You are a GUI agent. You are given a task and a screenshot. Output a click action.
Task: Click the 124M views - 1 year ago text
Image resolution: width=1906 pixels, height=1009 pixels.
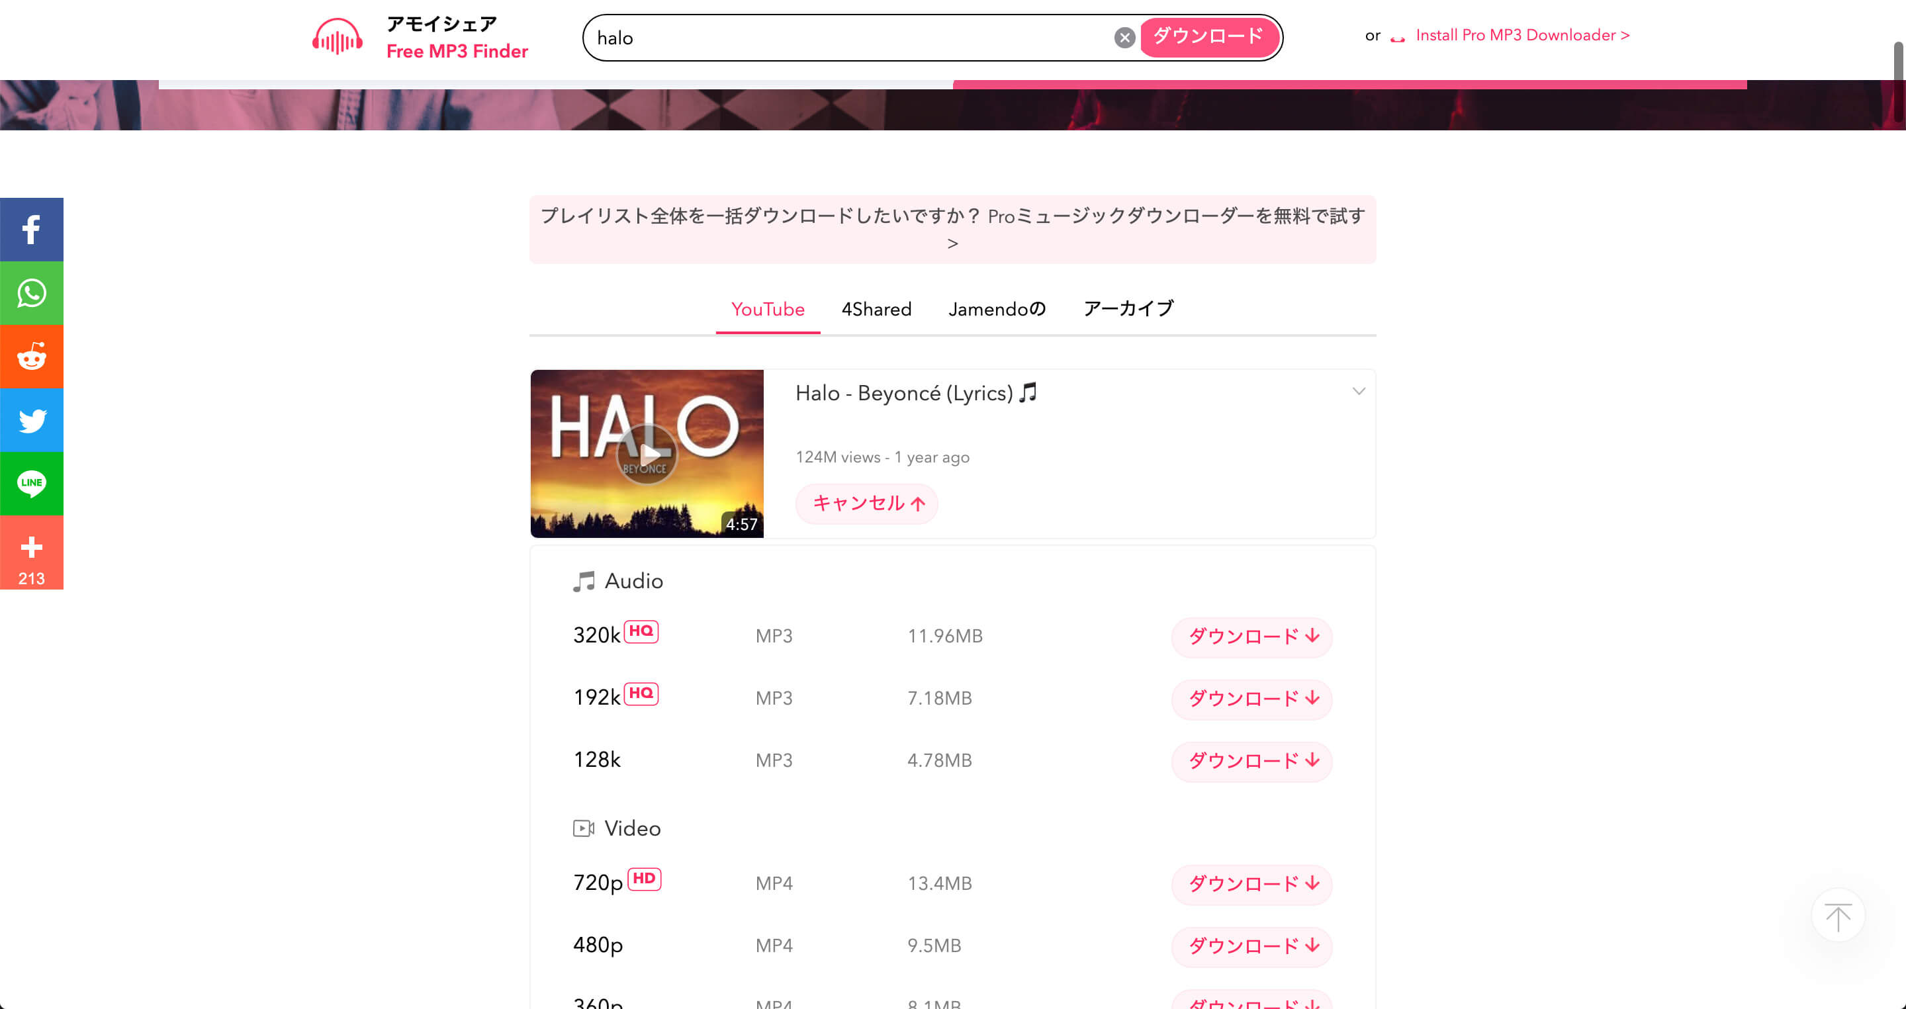882,457
